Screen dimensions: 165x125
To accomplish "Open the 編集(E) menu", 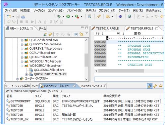I will (25, 11).
